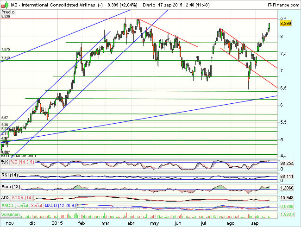Viewport: 301px width, 227px height.
Task: Click the feb month label on time axis
Action: tap(82, 223)
